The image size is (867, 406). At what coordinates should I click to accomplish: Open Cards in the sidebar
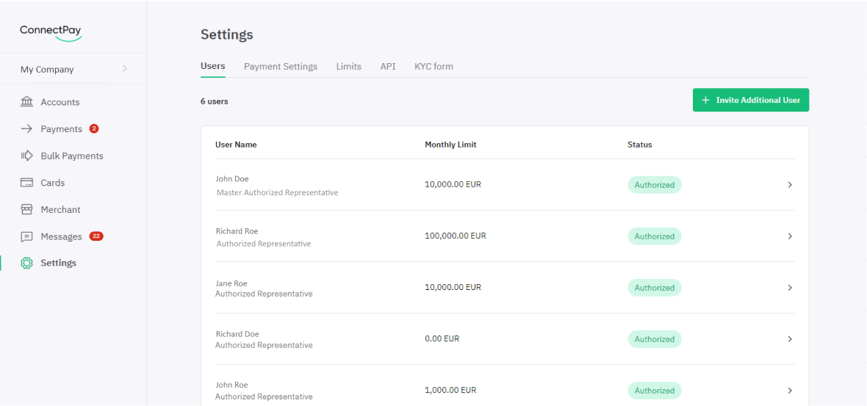pos(52,183)
